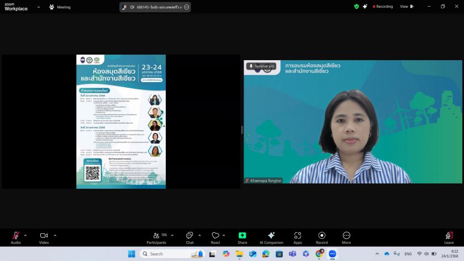Screen dimensions: 464x261
Task: Click the shared schedule poster thumbnail
Action: tap(121, 121)
